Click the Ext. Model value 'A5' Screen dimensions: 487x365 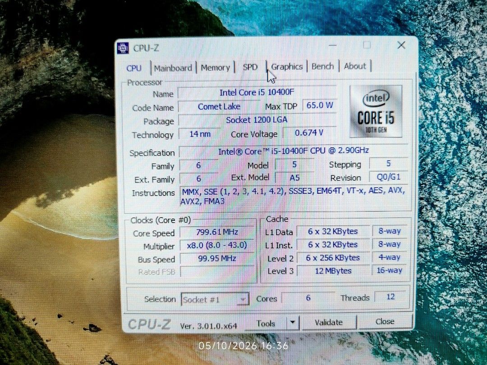pyautogui.click(x=294, y=178)
